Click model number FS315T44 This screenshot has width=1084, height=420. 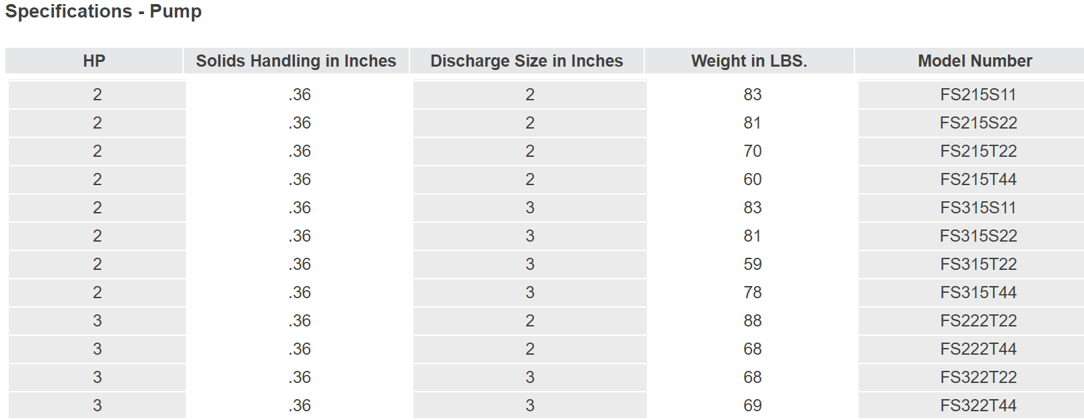[978, 293]
